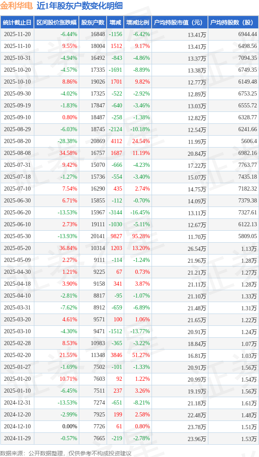Click the orange 金利华电 stock name

(17, 6)
